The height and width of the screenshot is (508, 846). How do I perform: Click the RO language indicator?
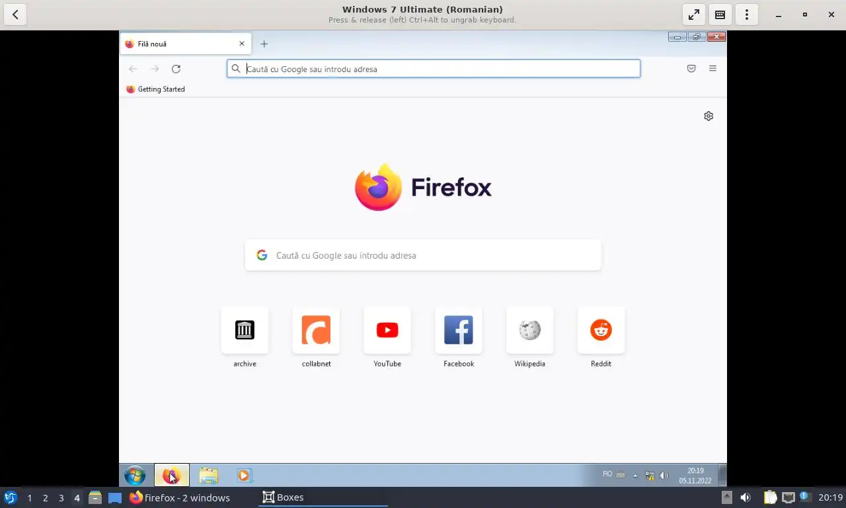[x=607, y=474]
